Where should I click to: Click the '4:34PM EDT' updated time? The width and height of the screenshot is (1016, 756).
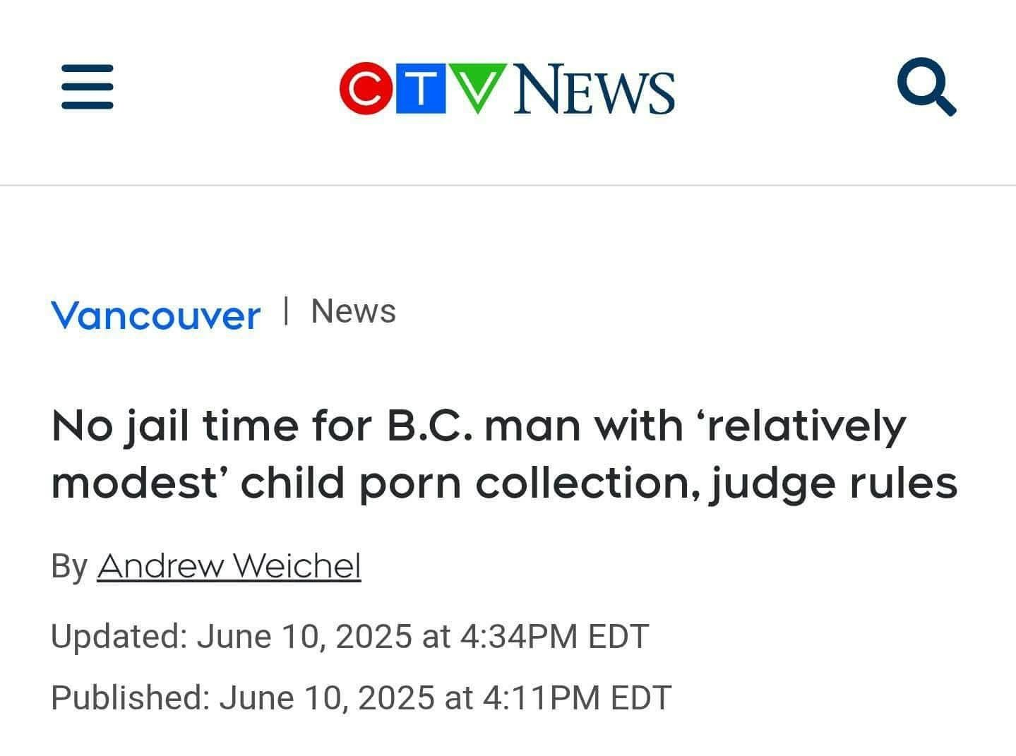(554, 636)
